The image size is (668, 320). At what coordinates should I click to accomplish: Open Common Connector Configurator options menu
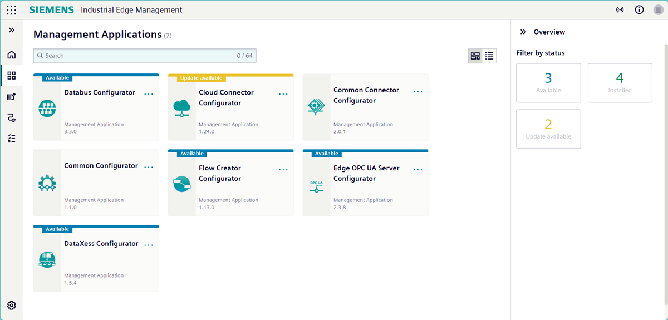418,91
